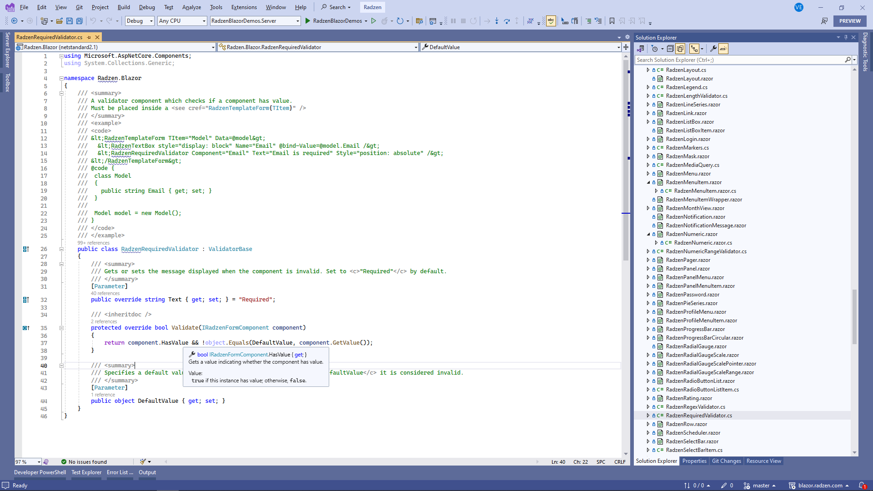Open Properties wrench icon in Solution Explorer toolbar
This screenshot has width=873, height=491.
coord(713,49)
